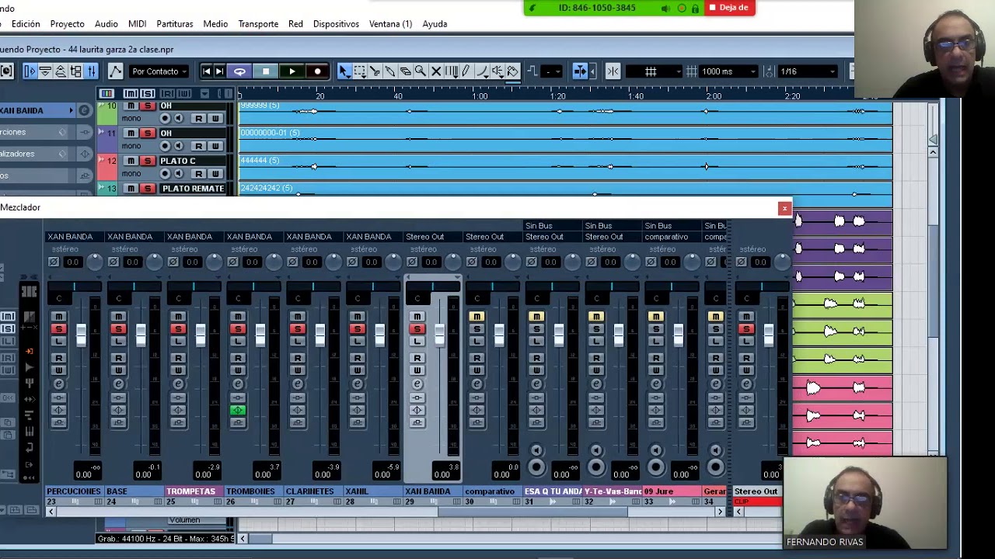This screenshot has width=995, height=559.
Task: Open the Proyecto menu
Action: [x=67, y=24]
